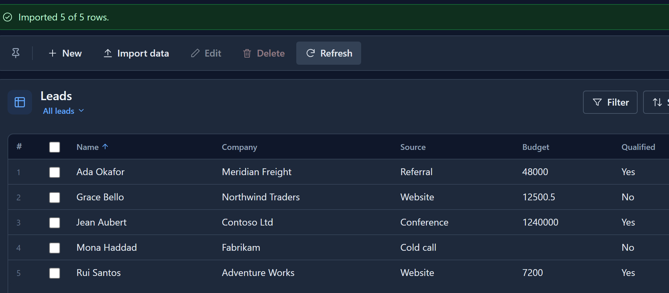This screenshot has height=293, width=669.
Task: Click the 48000 budget value
Action: pos(535,172)
